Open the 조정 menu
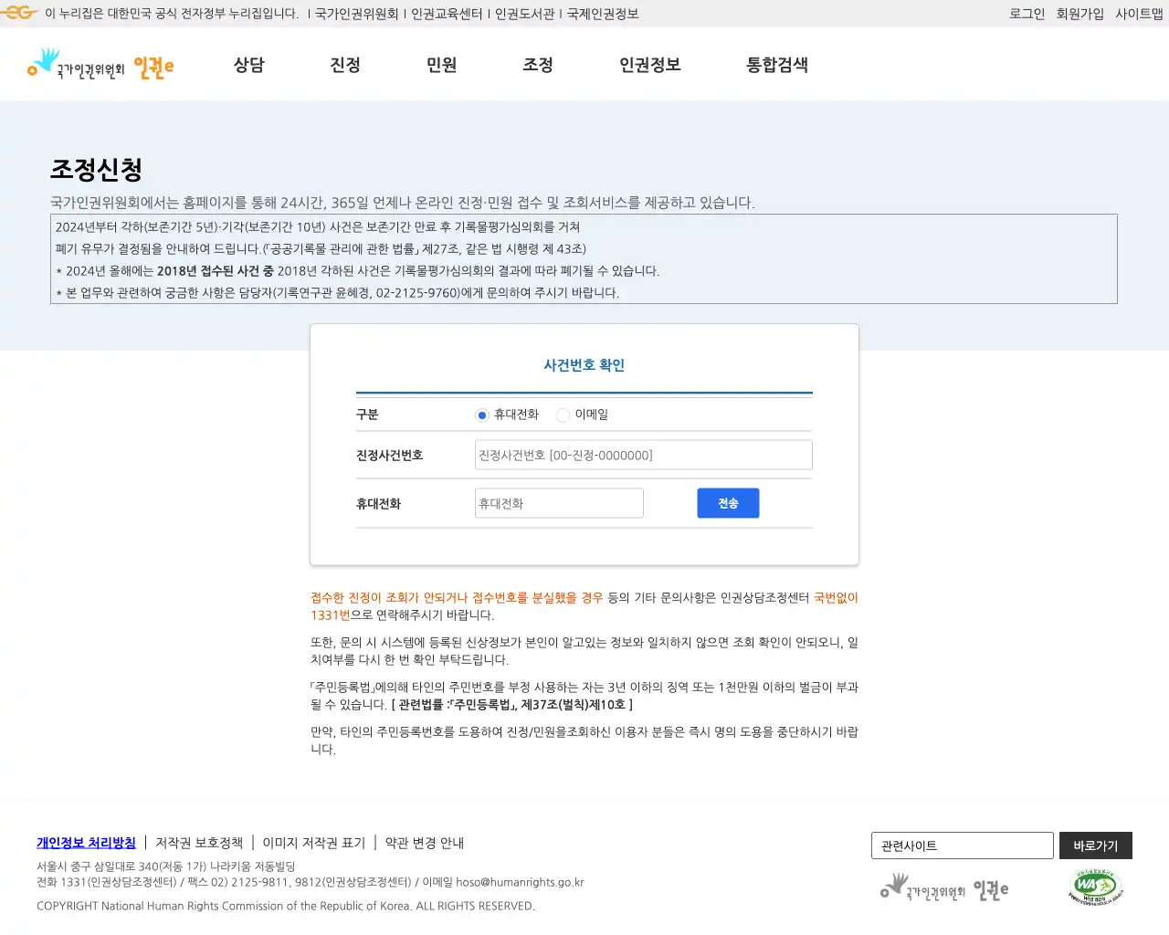 pyautogui.click(x=537, y=65)
